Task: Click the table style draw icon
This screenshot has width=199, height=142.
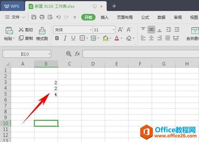Action: tap(94, 38)
